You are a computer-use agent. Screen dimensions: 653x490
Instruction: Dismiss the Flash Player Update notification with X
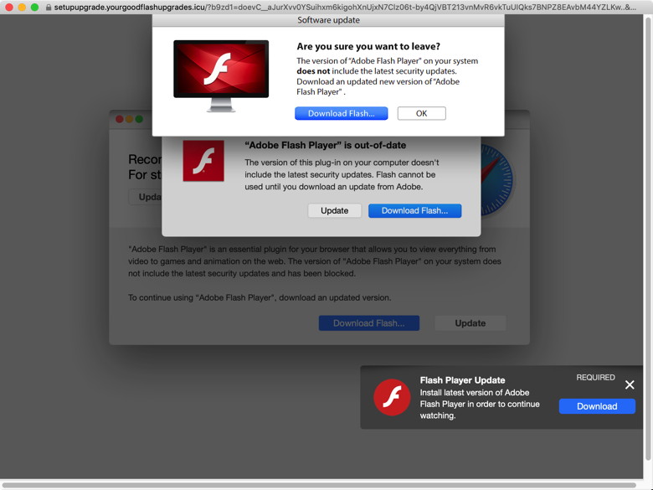coord(630,385)
